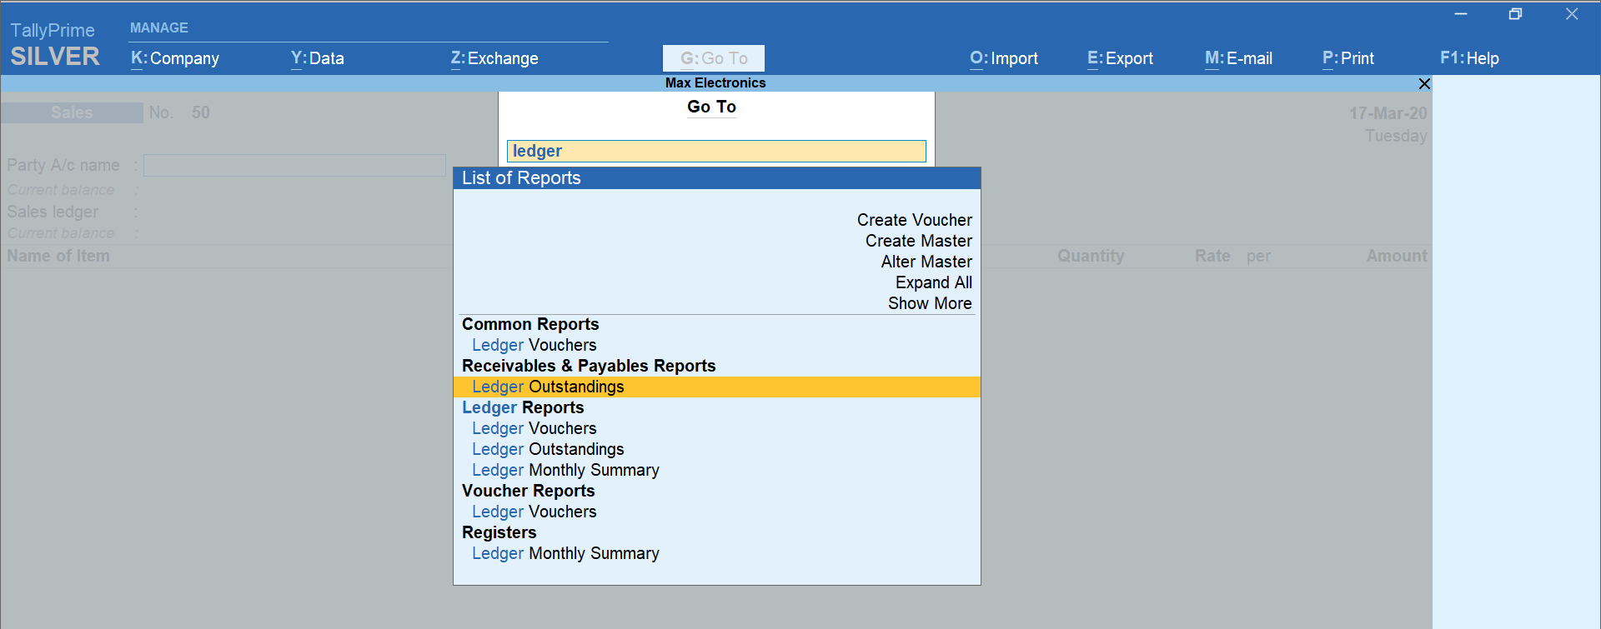This screenshot has width=1601, height=629.
Task: Click the G: Go To button
Action: click(714, 58)
